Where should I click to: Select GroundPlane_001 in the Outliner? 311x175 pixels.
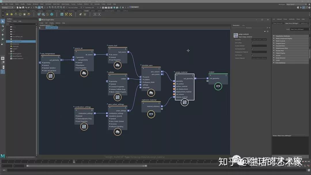tap(17, 37)
